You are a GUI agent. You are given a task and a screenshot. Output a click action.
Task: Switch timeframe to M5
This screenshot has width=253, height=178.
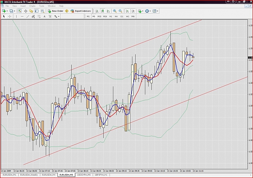click(94, 17)
